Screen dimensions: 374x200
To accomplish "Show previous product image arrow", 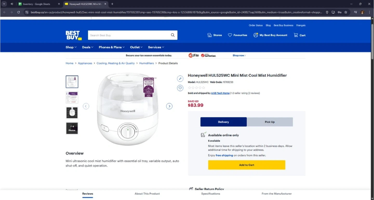I will [x=86, y=106].
